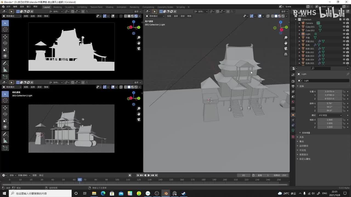Click the pan hand icon in top-left viewport
This screenshot has width=351, height=197.
pos(139,43)
